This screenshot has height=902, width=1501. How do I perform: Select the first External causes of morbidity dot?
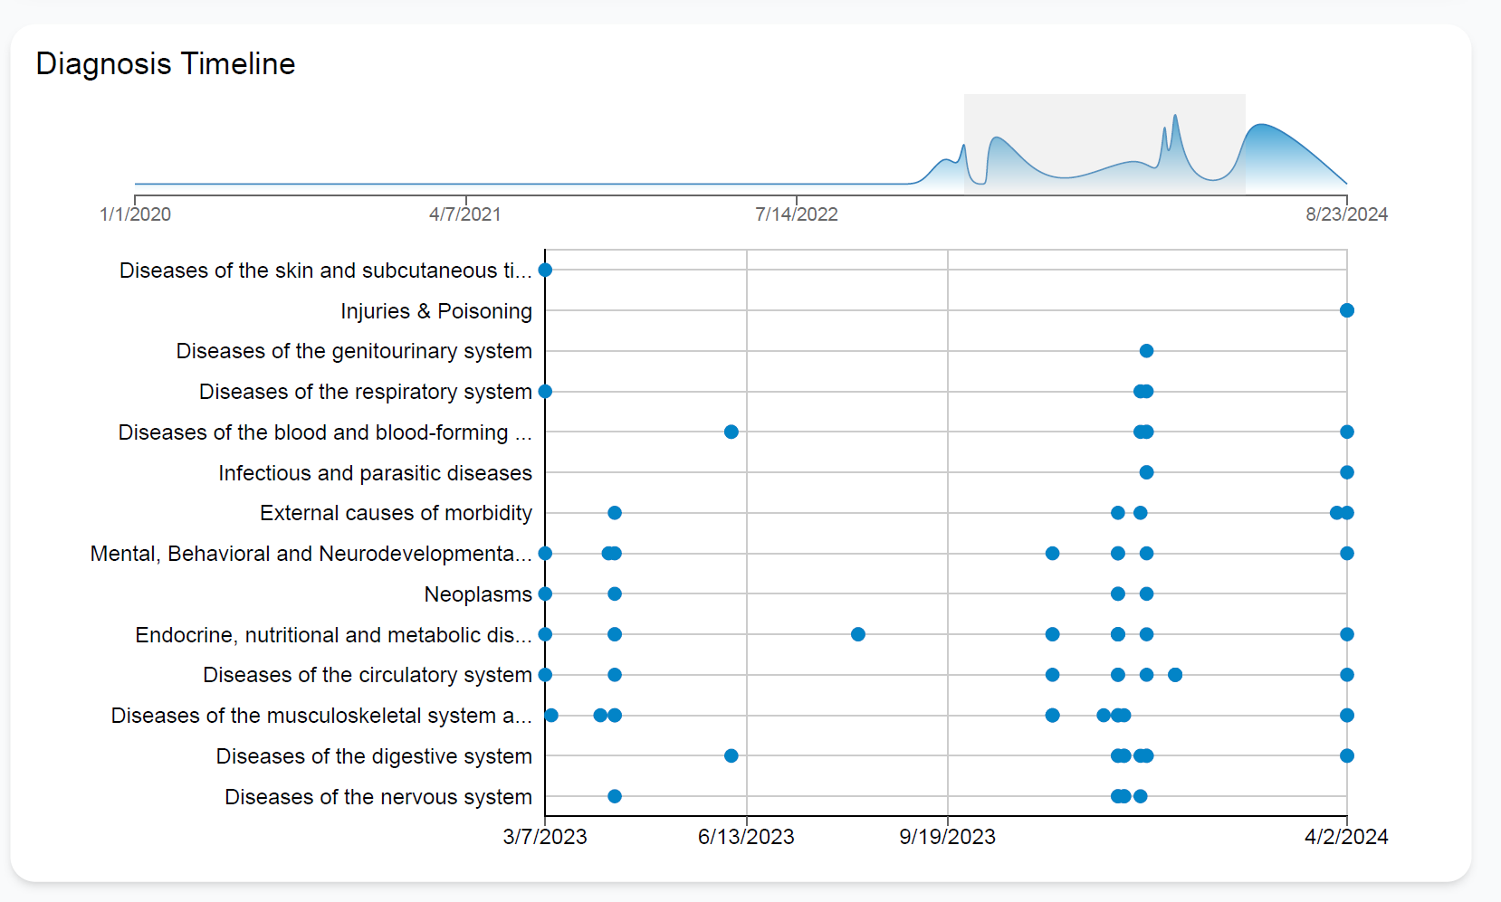point(615,513)
